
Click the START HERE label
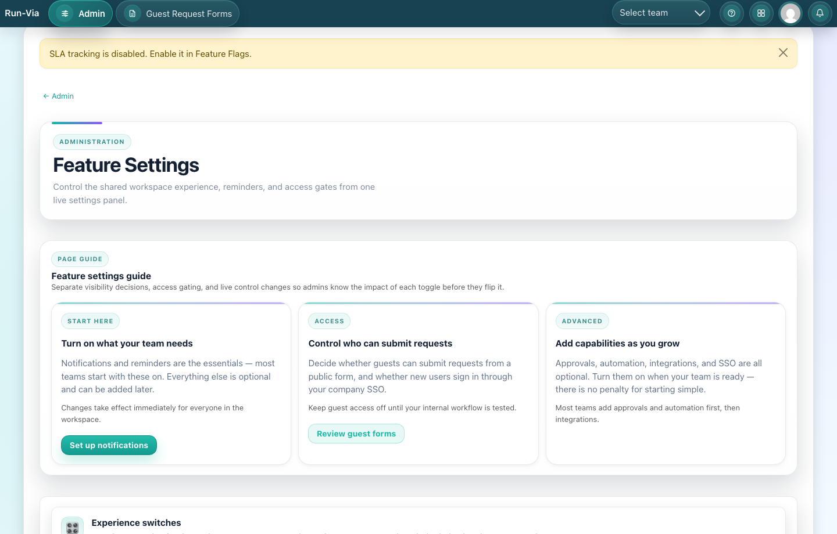tap(90, 321)
